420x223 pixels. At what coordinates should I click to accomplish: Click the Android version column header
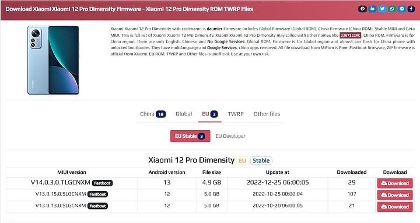click(167, 172)
